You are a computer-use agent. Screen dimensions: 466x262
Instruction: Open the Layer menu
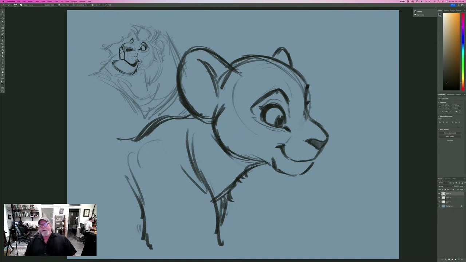[x=37, y=1]
